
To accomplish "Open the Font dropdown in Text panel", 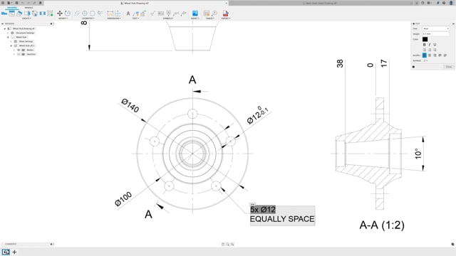I will coord(435,28).
